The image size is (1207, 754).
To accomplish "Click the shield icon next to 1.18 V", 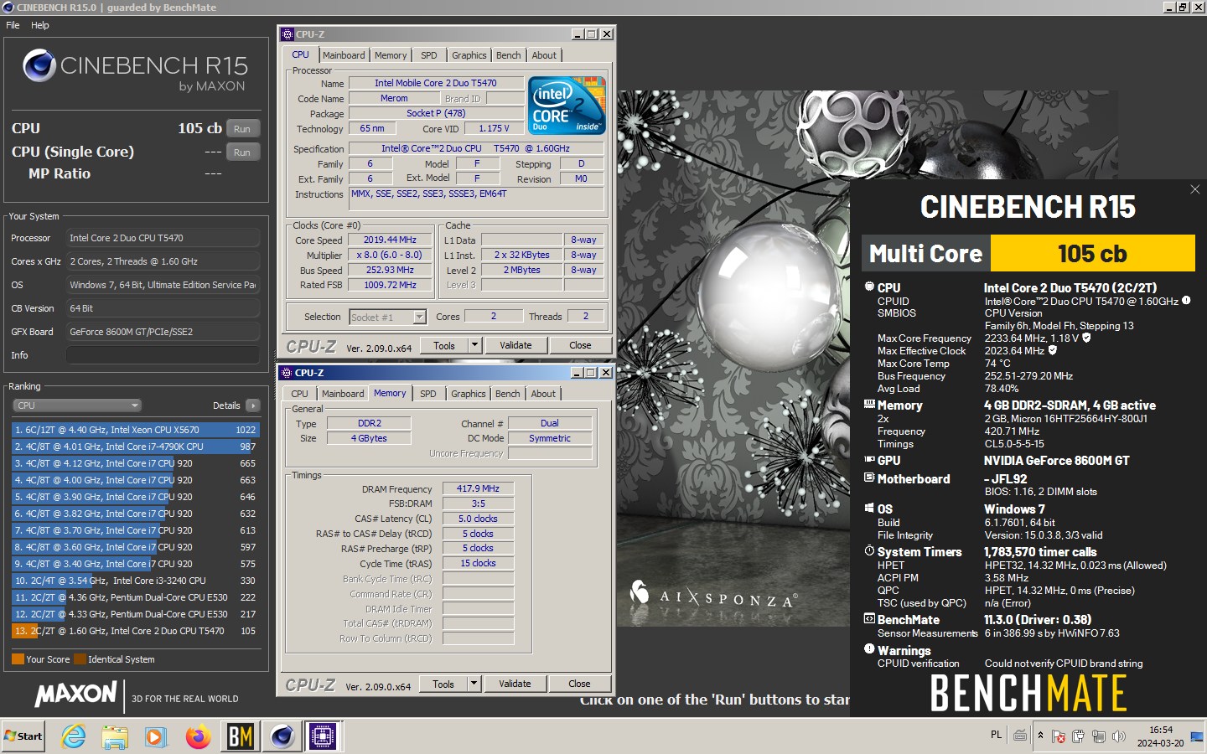I will pyautogui.click(x=1086, y=338).
